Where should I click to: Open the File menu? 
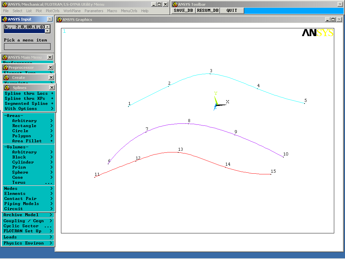[x=6, y=11]
